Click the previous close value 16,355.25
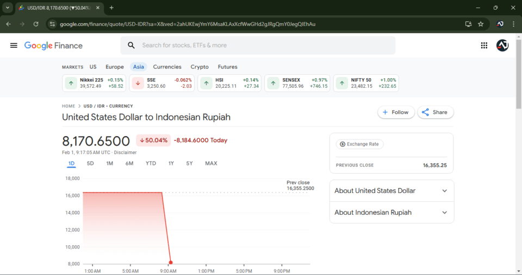Viewport: 522px width, 275px height. point(435,165)
